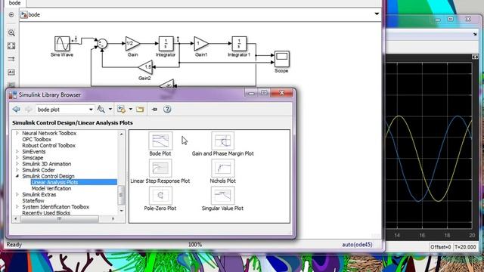Click the Gain1 block
Screen dimensions: 484x272
click(x=200, y=44)
